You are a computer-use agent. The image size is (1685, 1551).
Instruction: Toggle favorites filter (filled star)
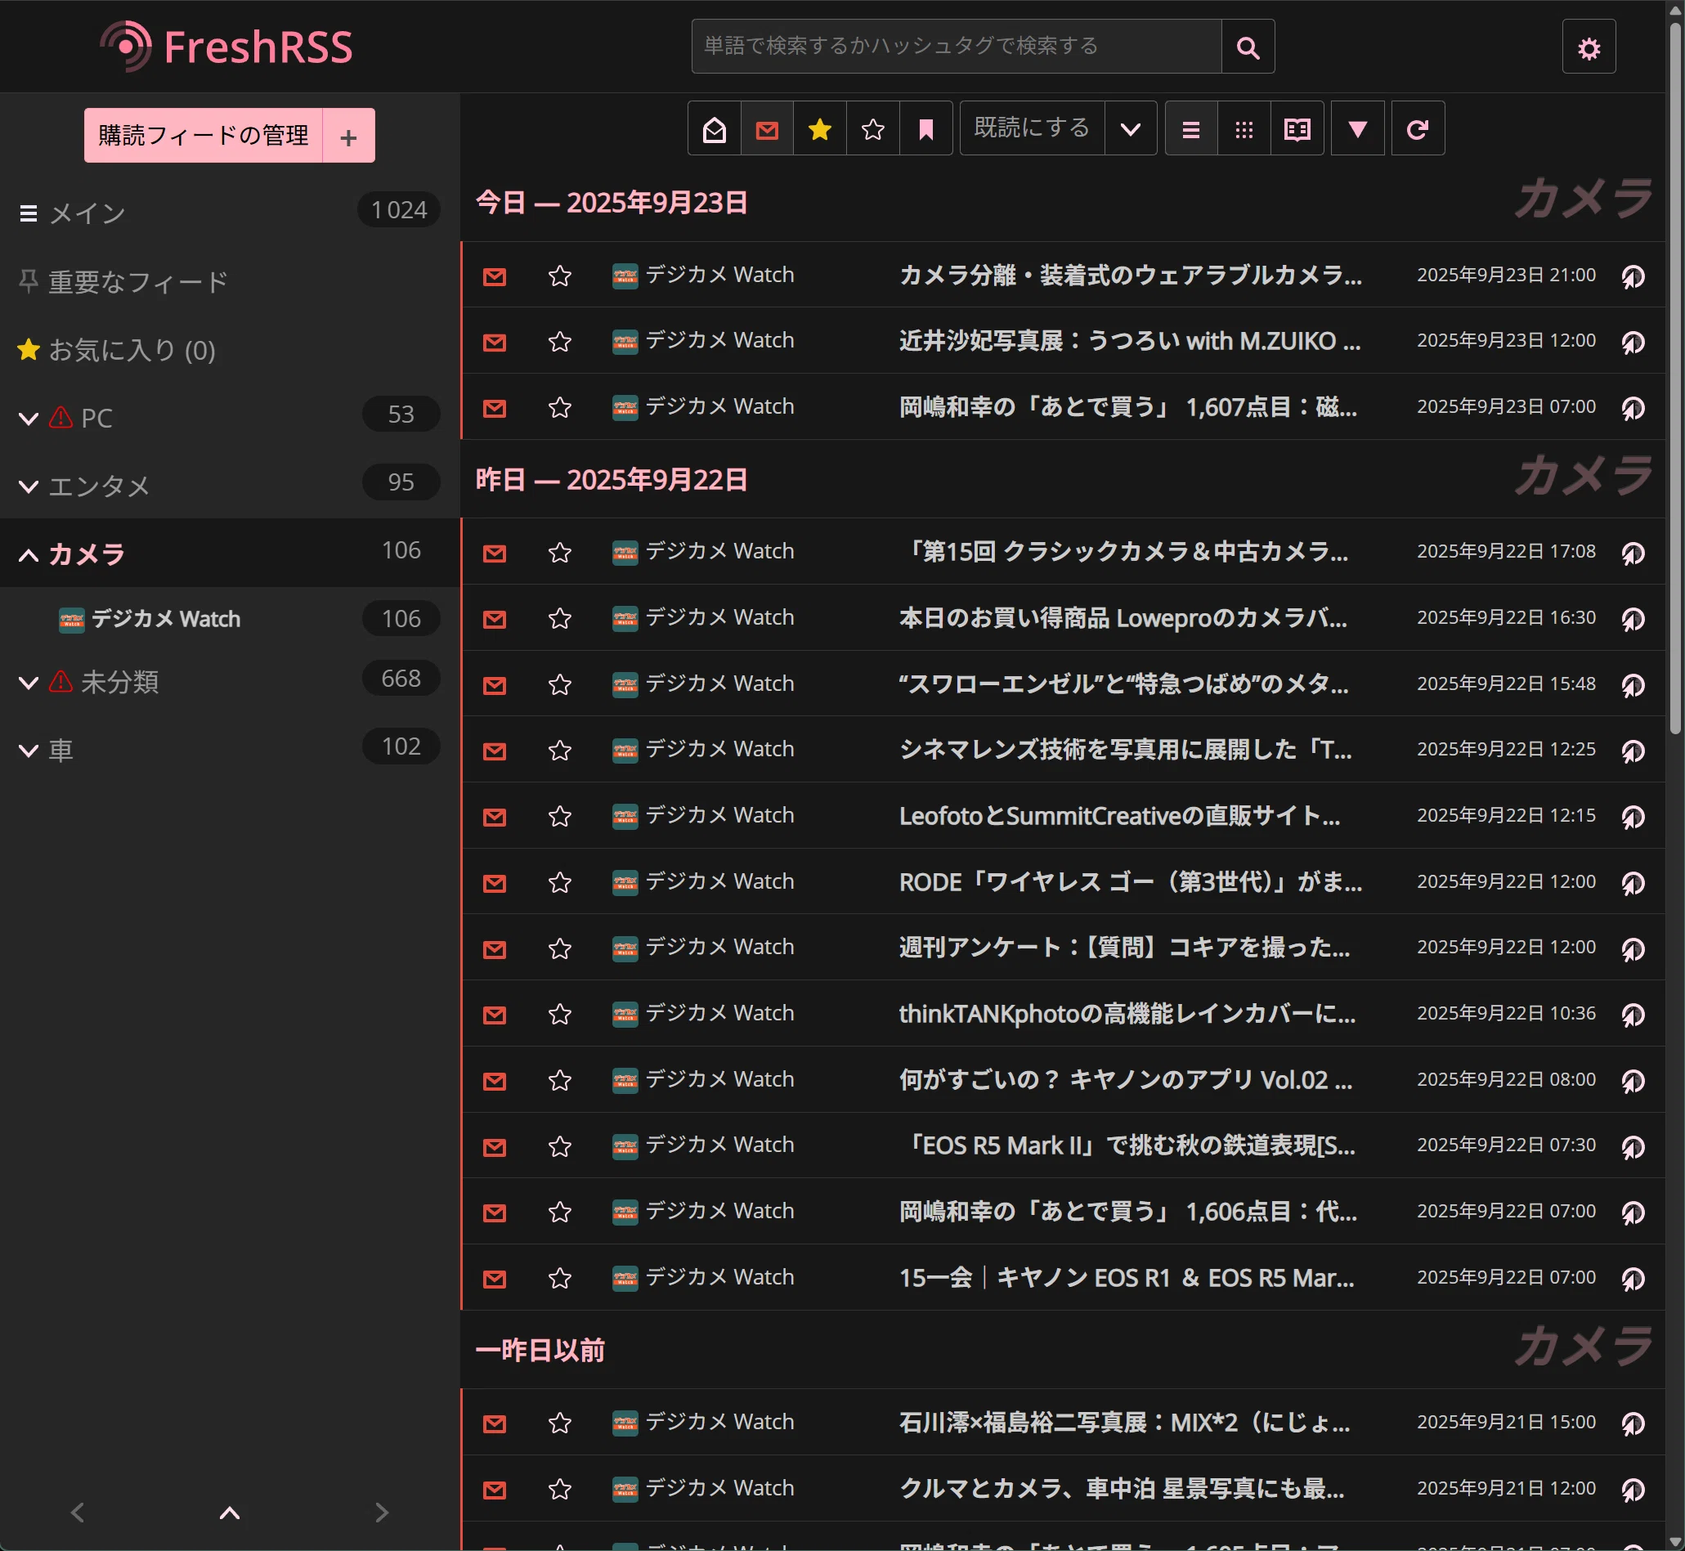coord(820,129)
